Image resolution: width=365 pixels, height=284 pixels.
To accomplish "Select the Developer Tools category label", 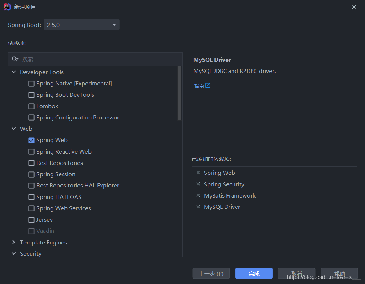I will pos(42,72).
